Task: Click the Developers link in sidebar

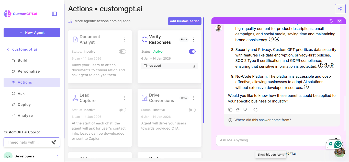Action: (x=25, y=156)
